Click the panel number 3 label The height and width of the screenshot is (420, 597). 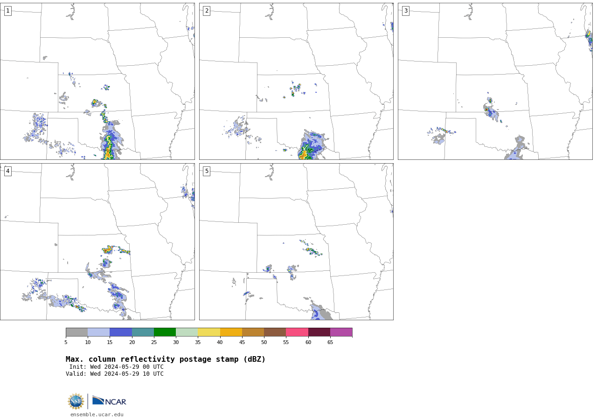click(405, 11)
